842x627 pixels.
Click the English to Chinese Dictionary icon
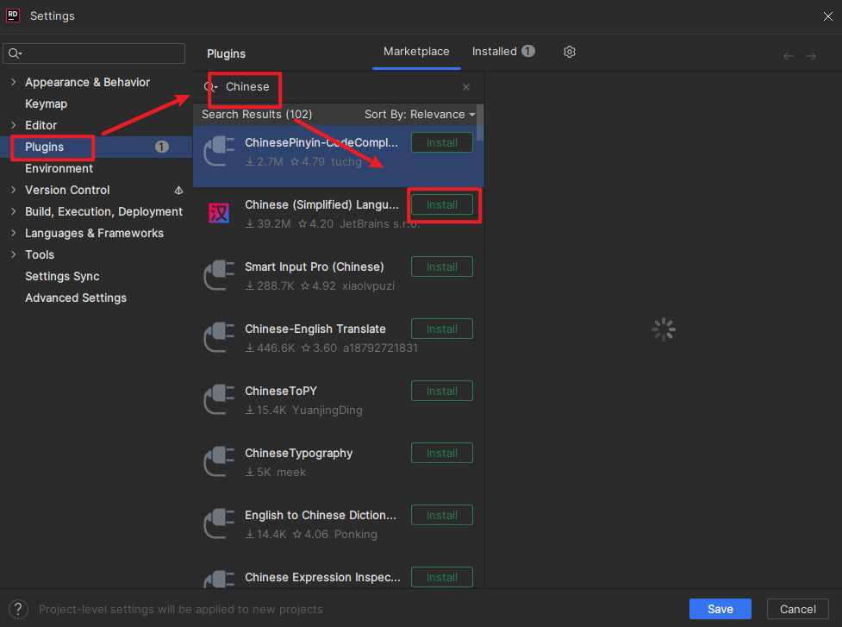(219, 524)
